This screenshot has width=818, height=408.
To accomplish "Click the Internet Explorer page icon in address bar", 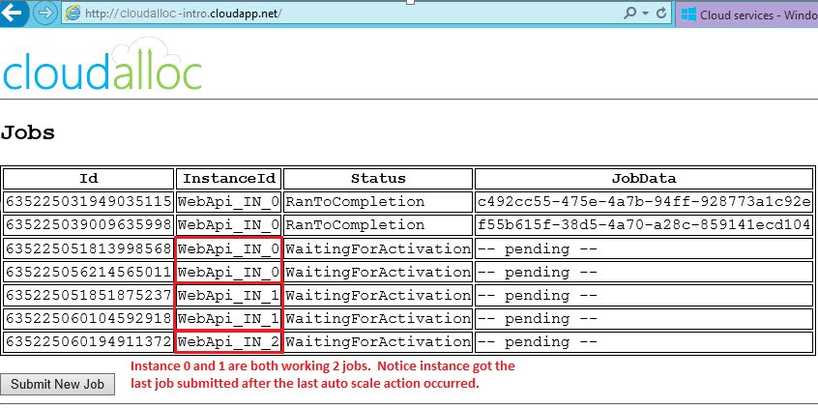I will (x=73, y=14).
